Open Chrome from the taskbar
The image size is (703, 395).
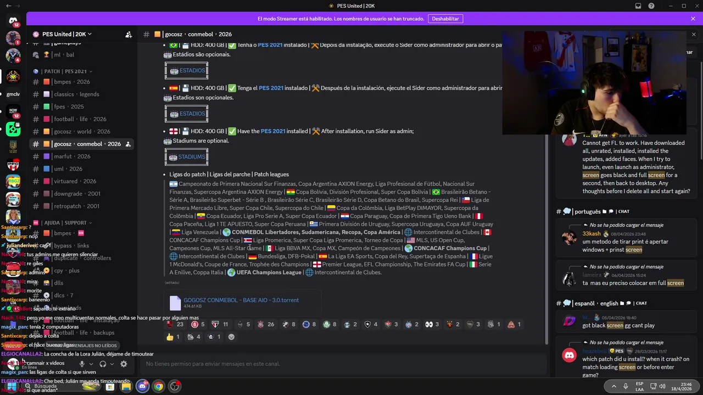(x=158, y=386)
